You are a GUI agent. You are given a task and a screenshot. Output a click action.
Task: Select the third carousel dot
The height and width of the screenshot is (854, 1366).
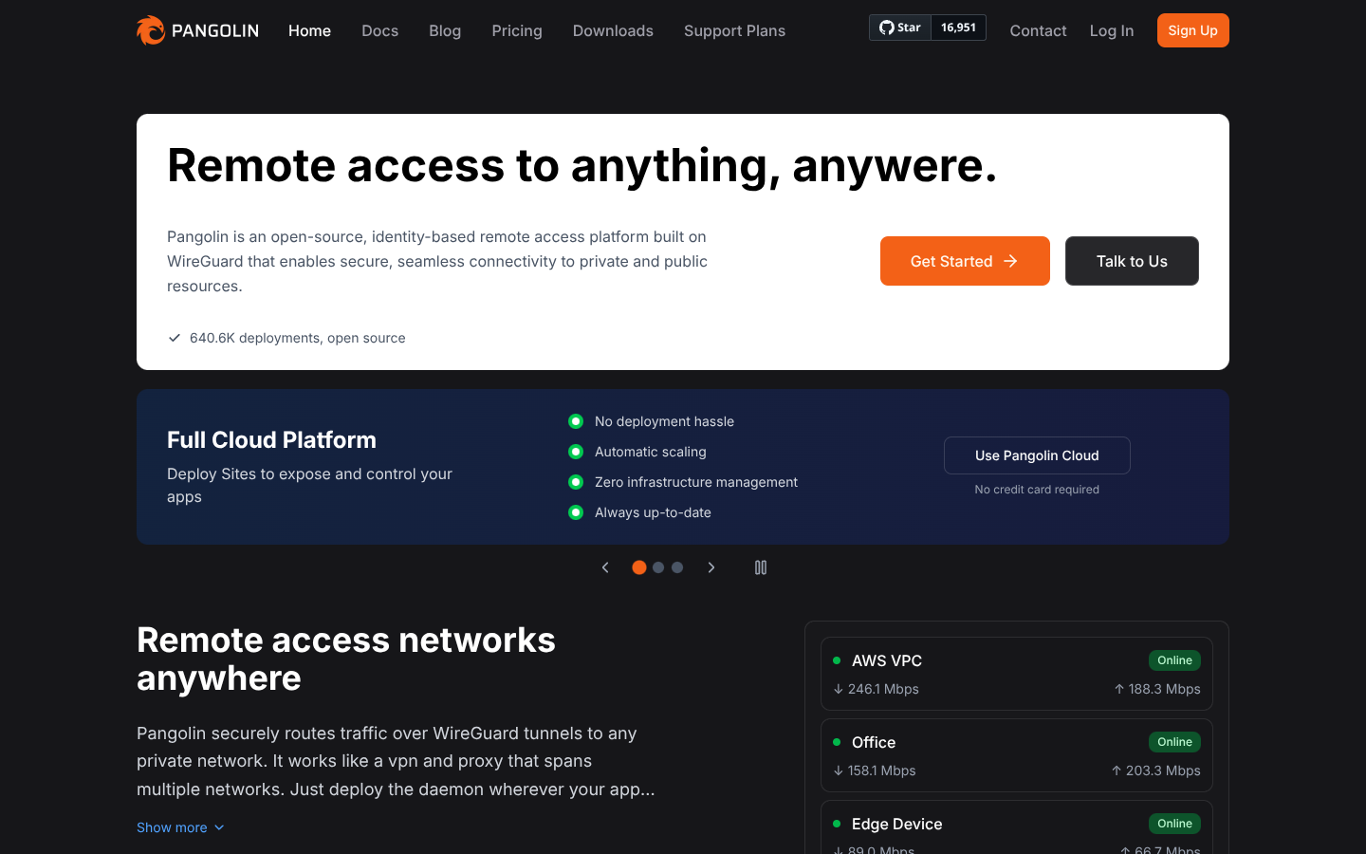(677, 567)
